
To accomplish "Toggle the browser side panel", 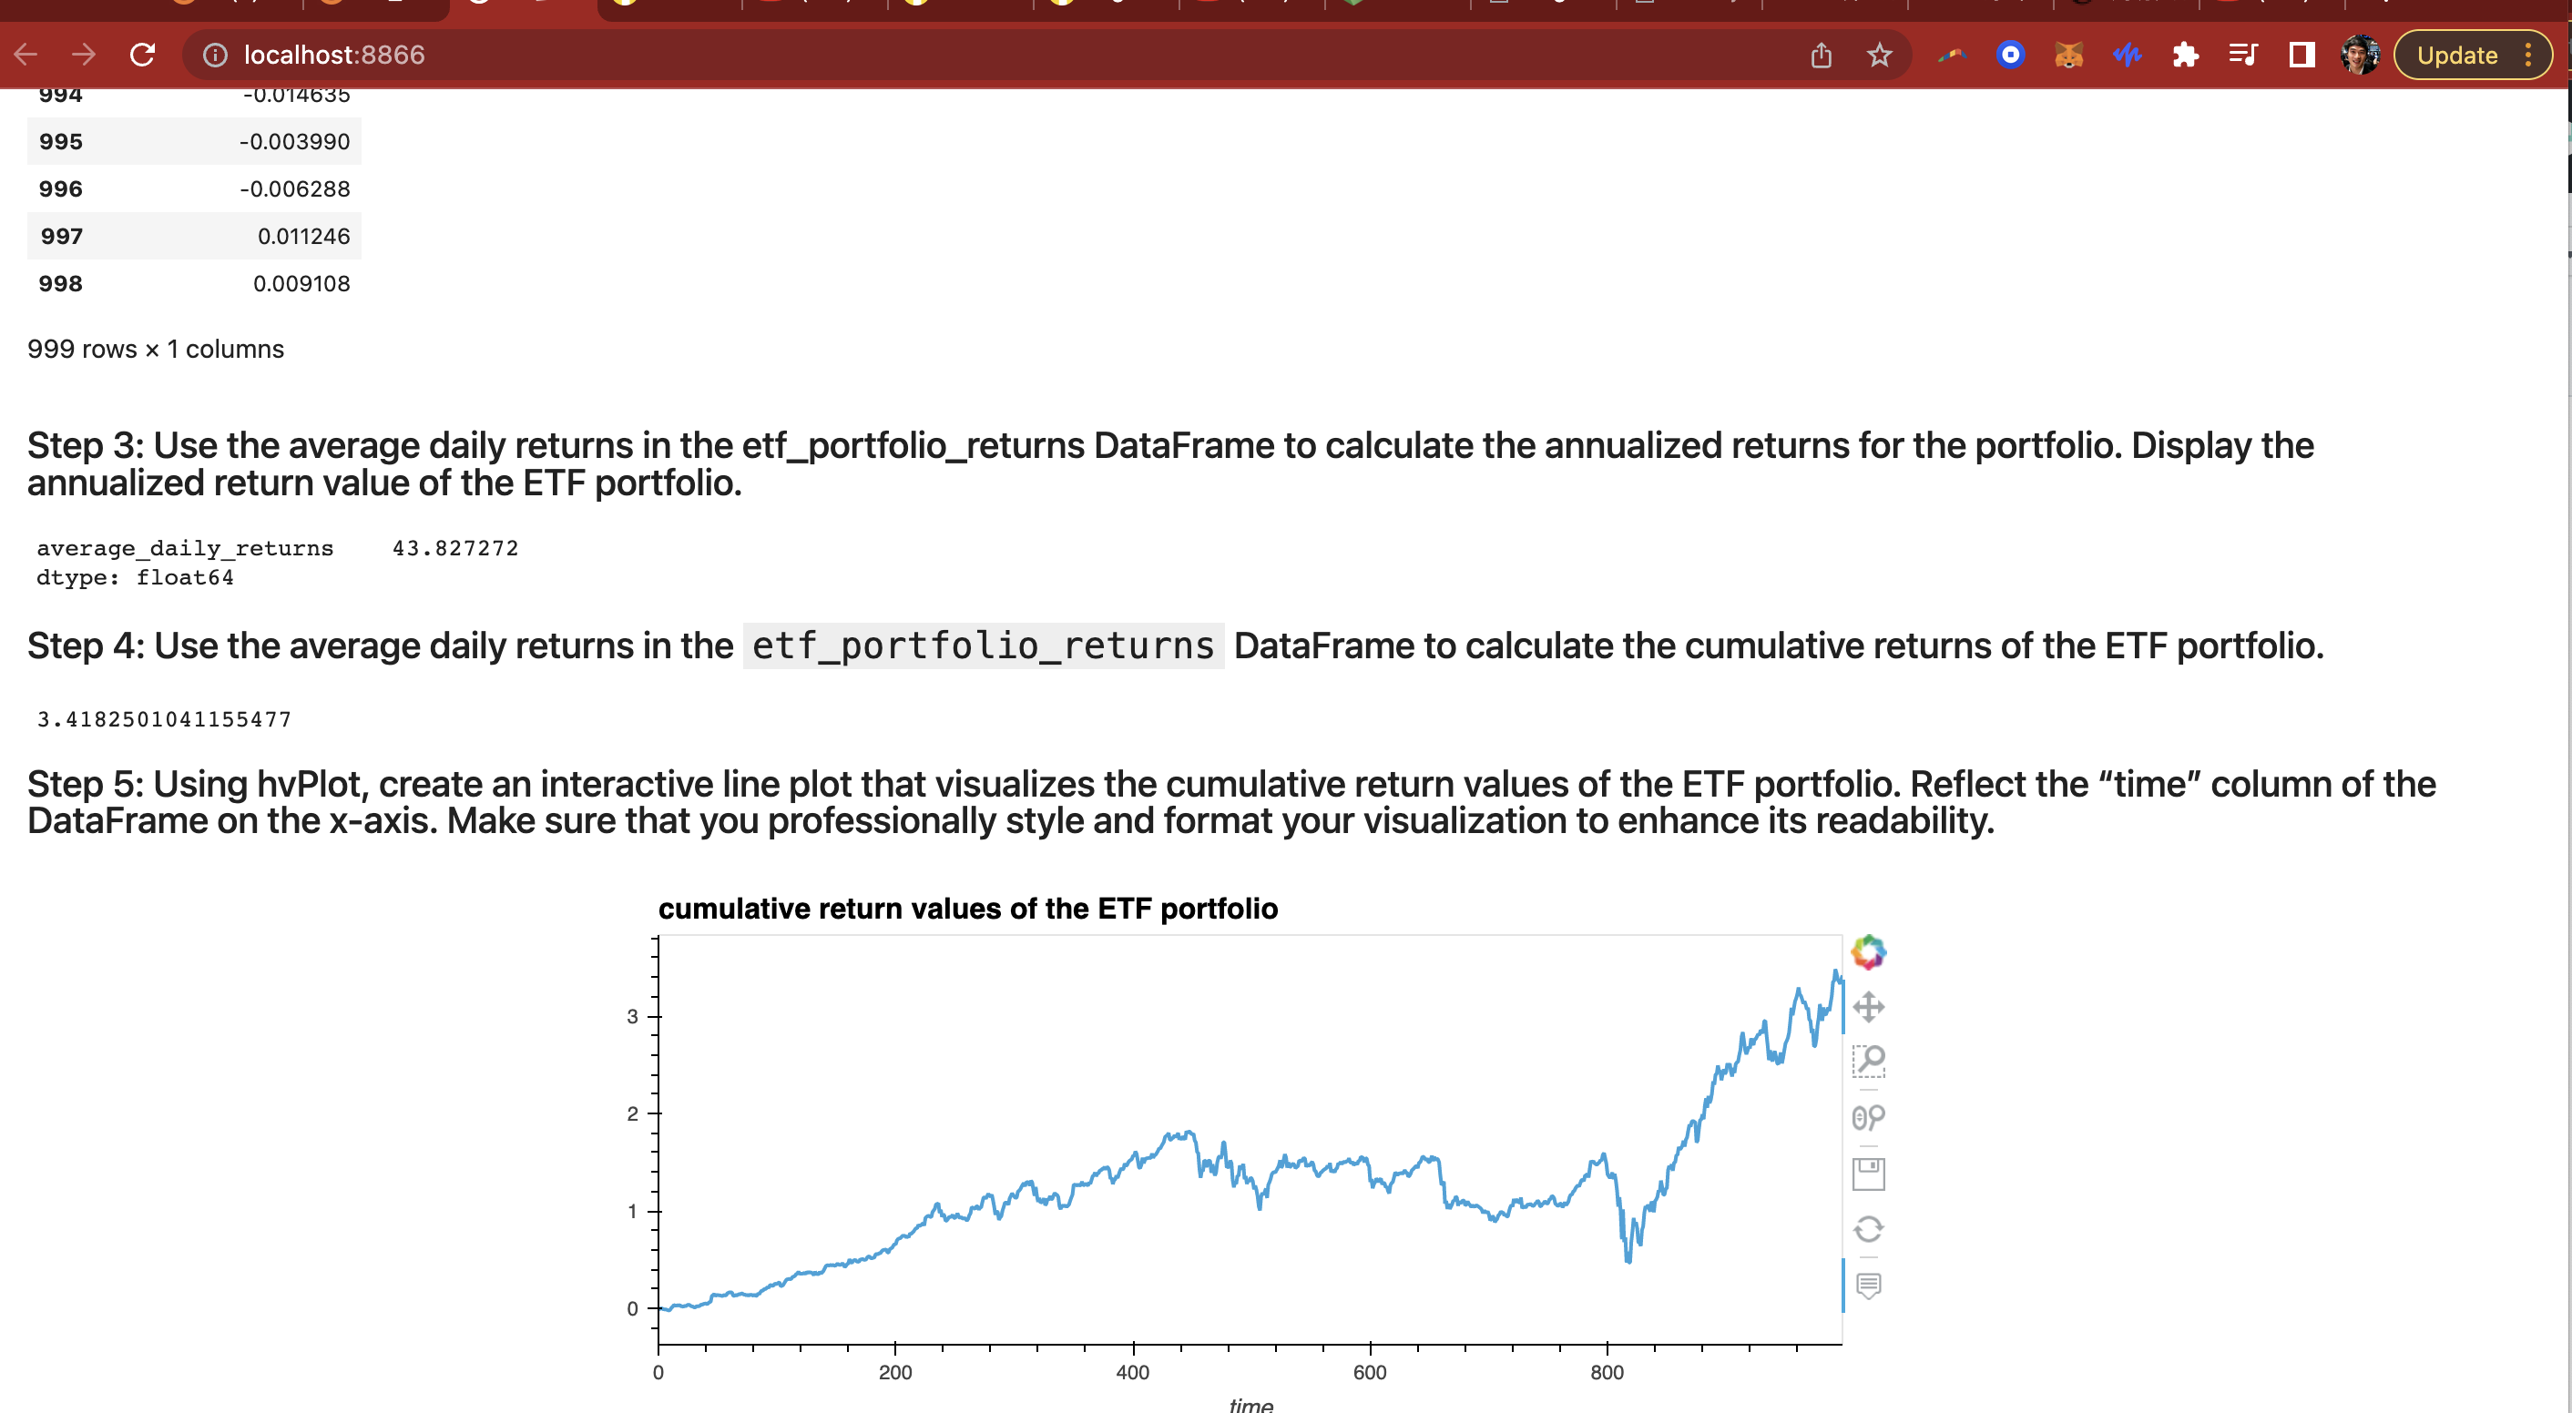I will click(x=2302, y=55).
